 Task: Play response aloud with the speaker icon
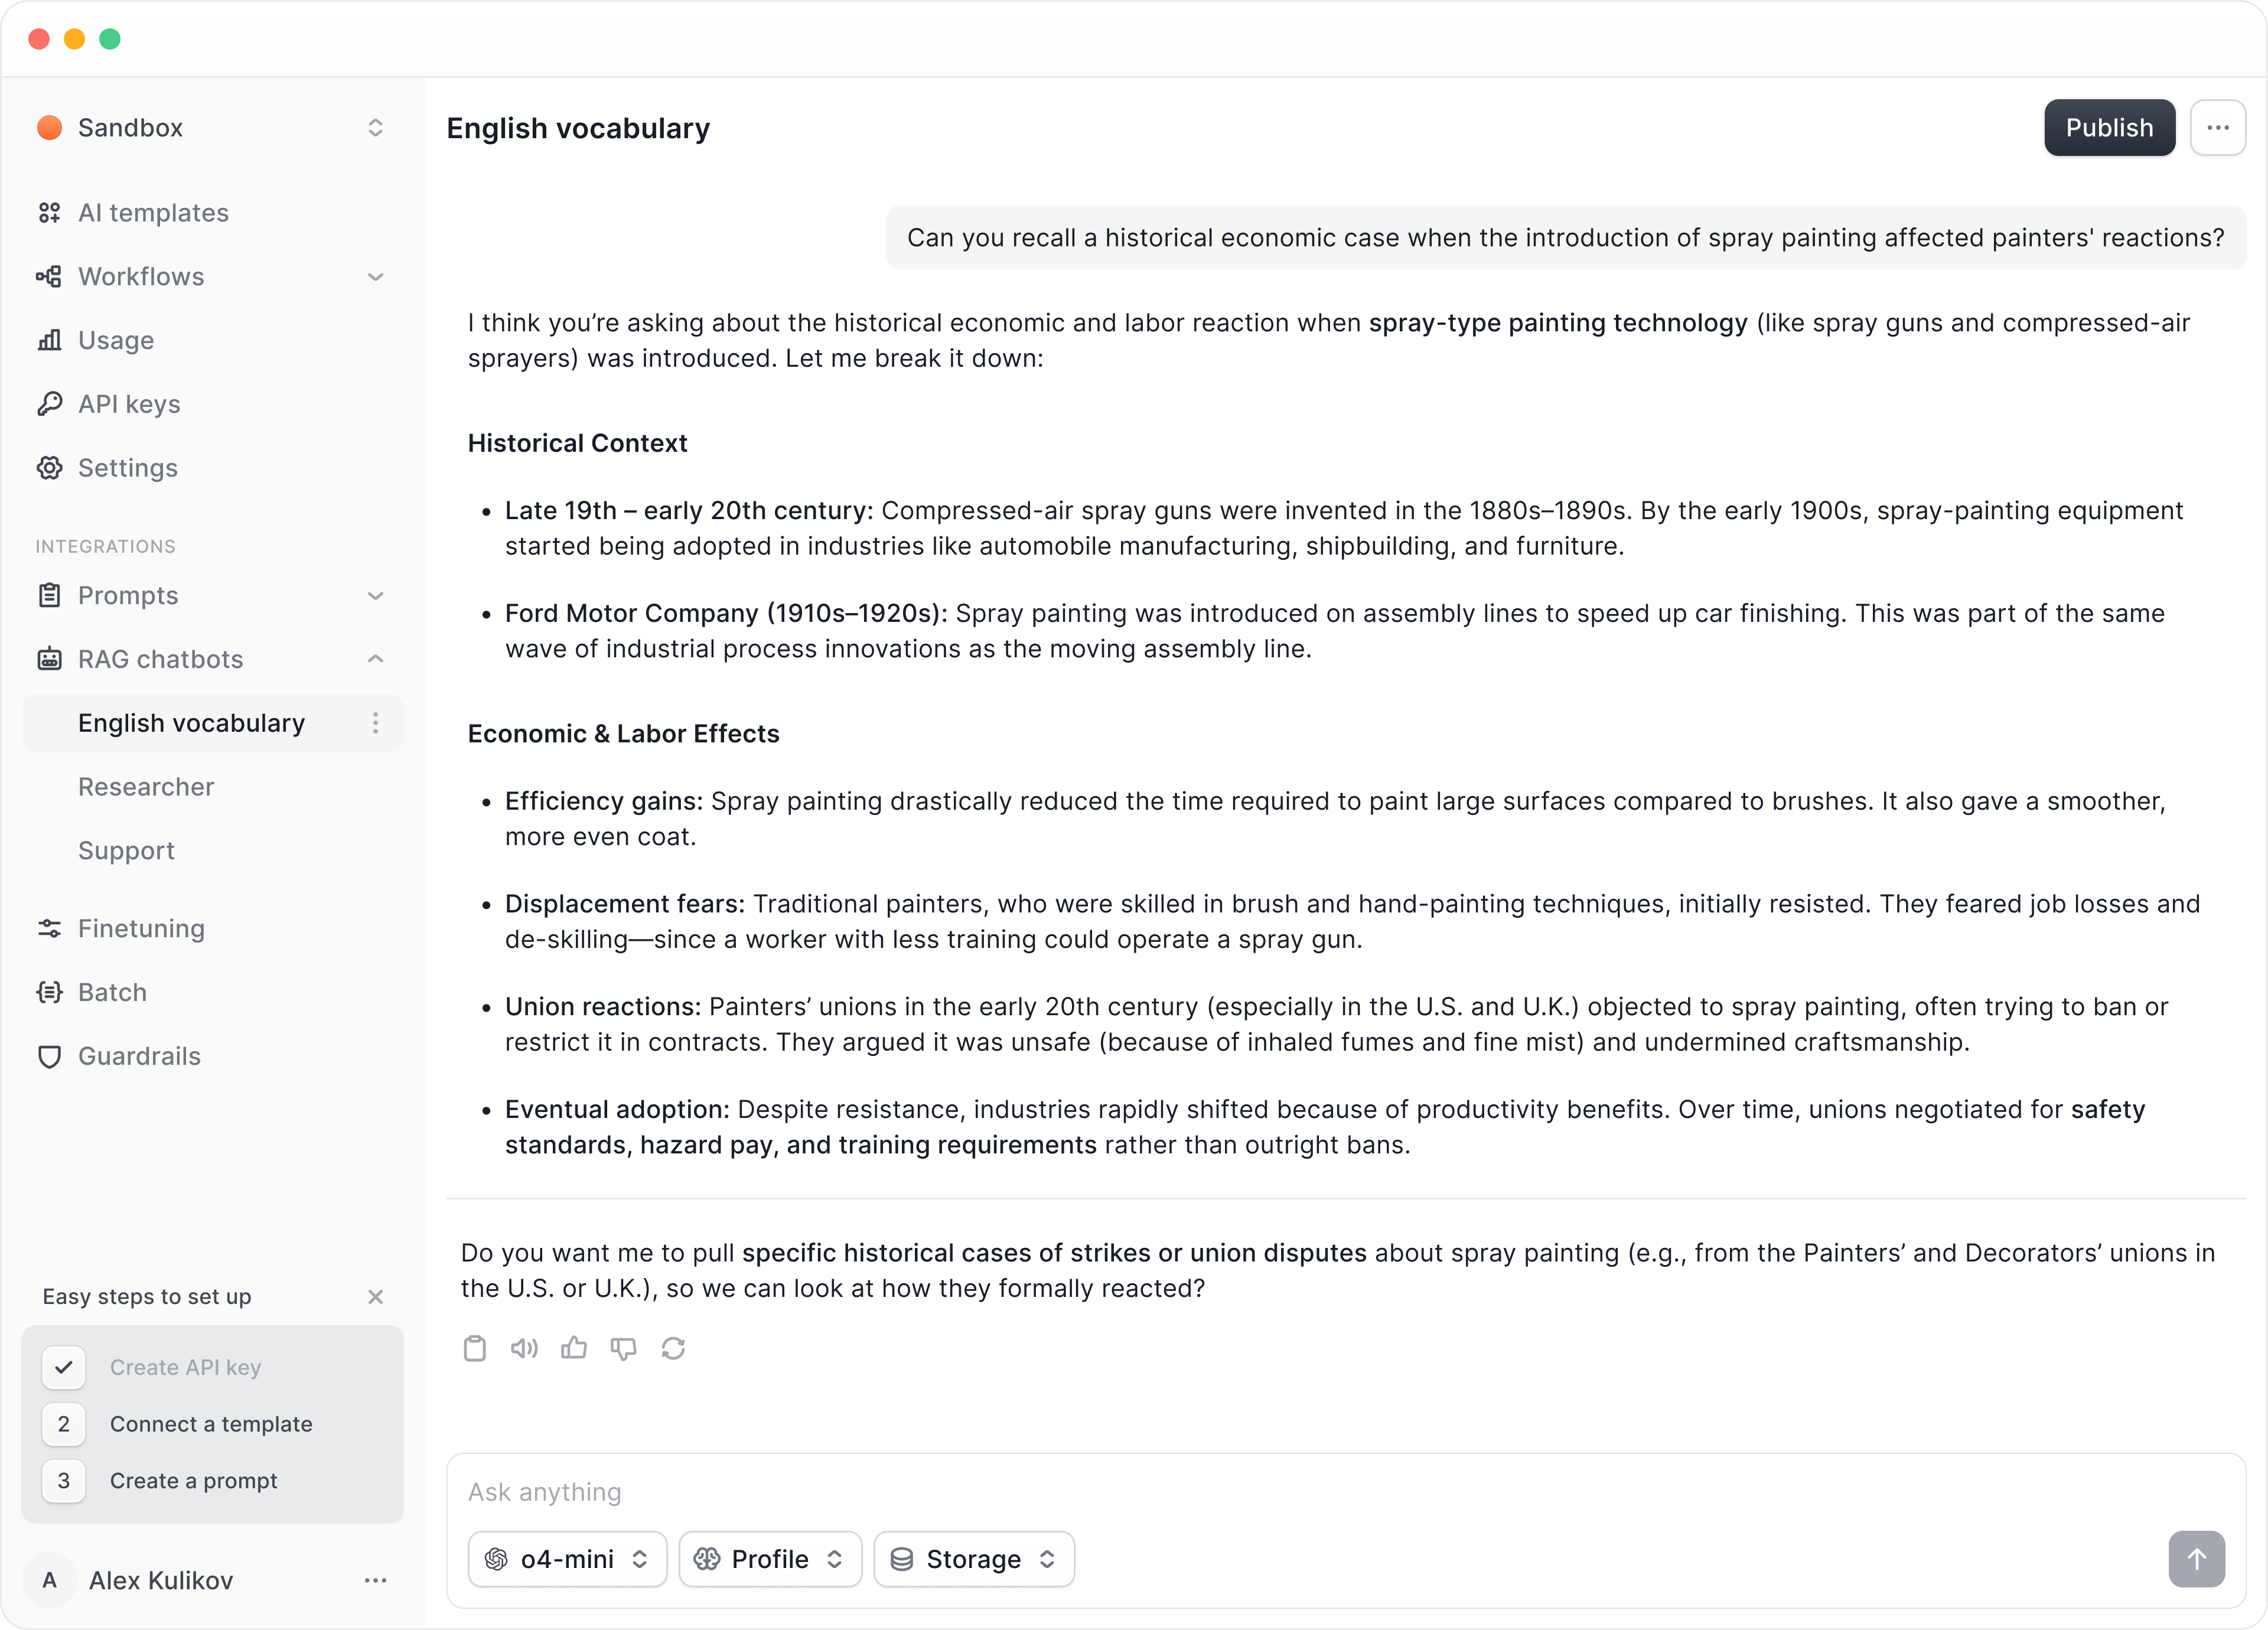pyautogui.click(x=524, y=1348)
